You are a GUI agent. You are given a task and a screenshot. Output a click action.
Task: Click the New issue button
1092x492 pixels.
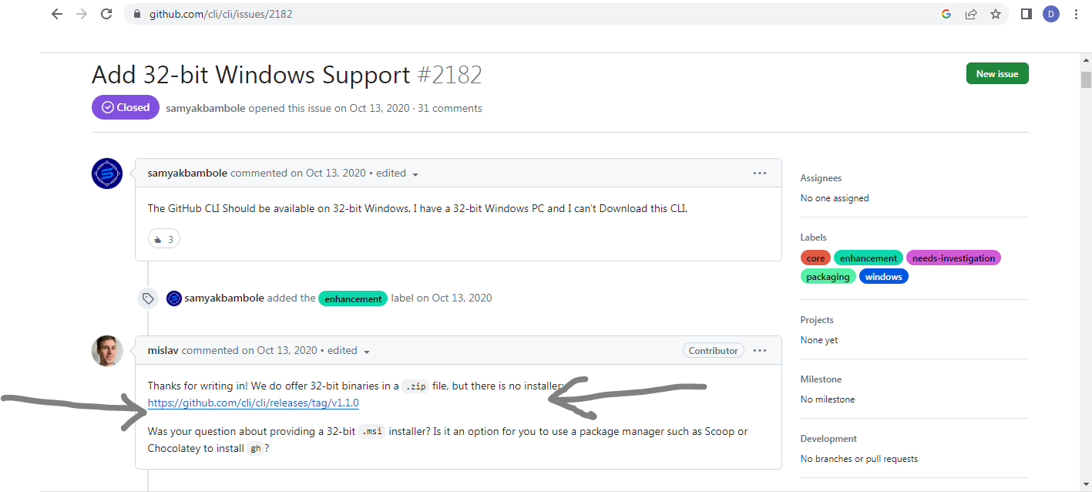coord(997,74)
